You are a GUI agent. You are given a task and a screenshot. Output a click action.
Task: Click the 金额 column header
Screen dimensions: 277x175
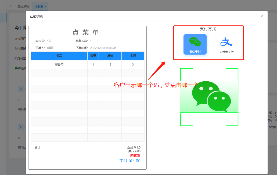pyautogui.click(x=133, y=56)
